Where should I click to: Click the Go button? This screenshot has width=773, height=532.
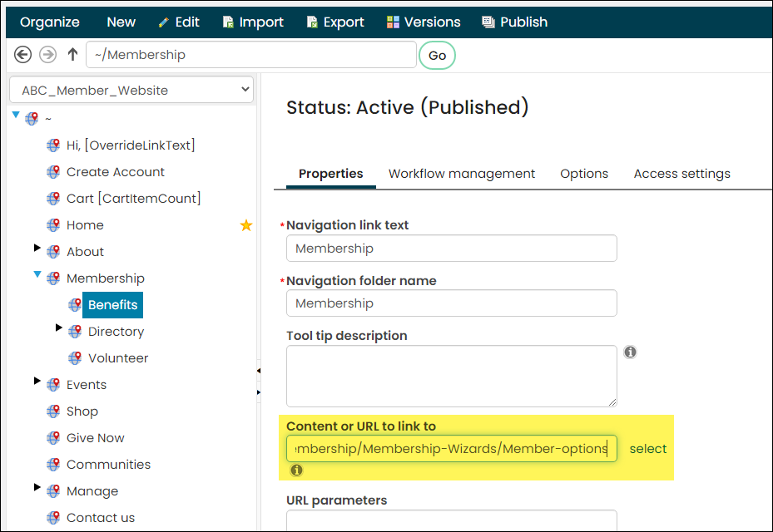point(438,55)
